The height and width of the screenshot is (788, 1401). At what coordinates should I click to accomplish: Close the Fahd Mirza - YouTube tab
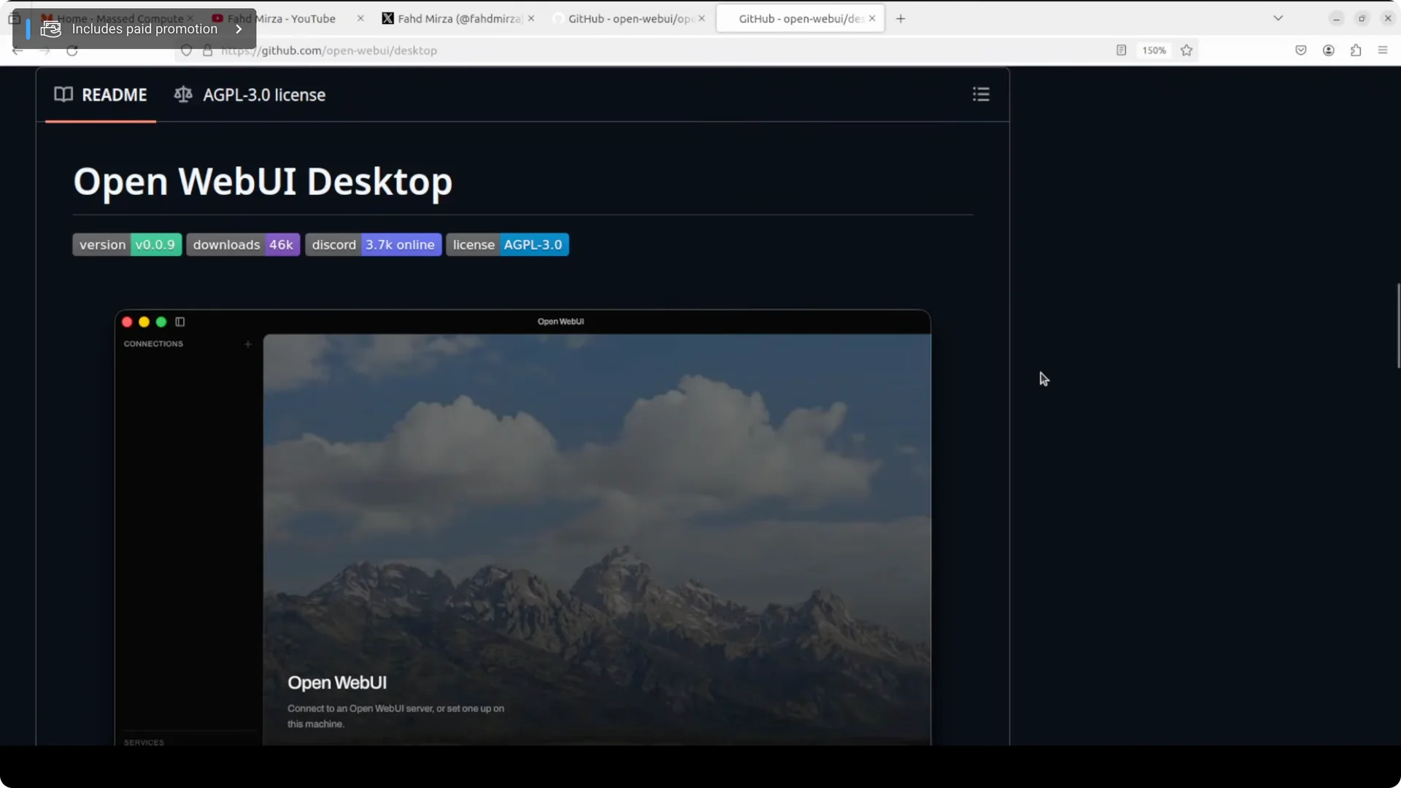360,18
